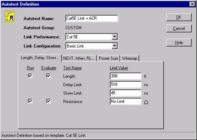Click the Link Configuration label
197x140 pixels.
(42, 46)
